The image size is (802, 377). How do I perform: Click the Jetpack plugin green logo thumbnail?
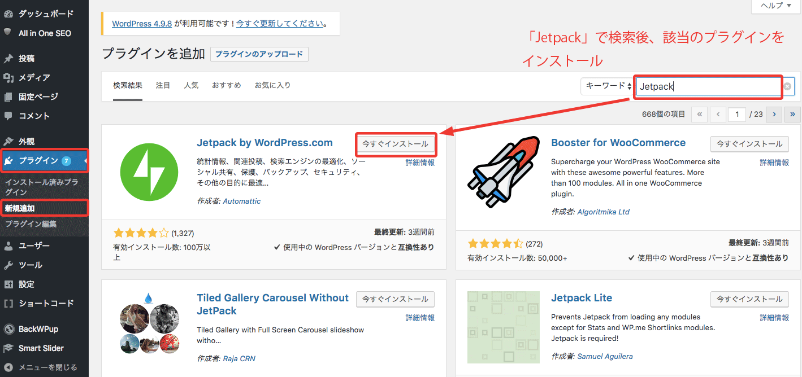[x=149, y=173]
